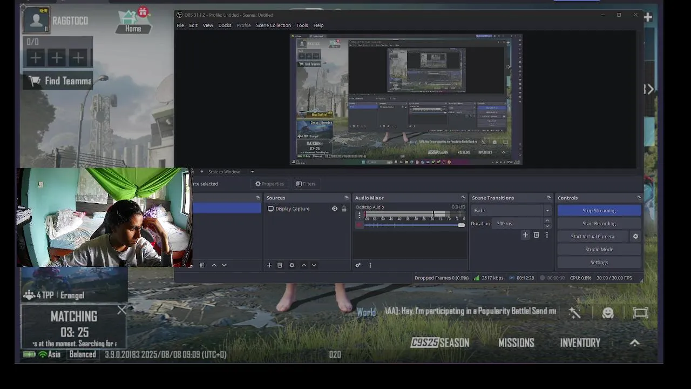Decrease transition duration with down arrow
Screen dimensions: 691x389
coord(547,226)
